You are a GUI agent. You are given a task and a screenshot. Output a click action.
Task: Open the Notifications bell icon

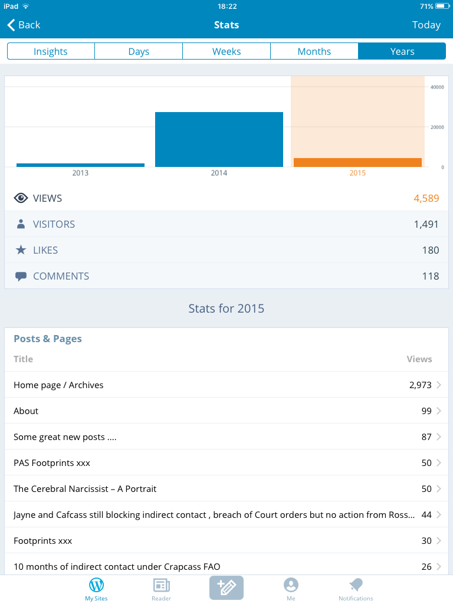point(356,585)
